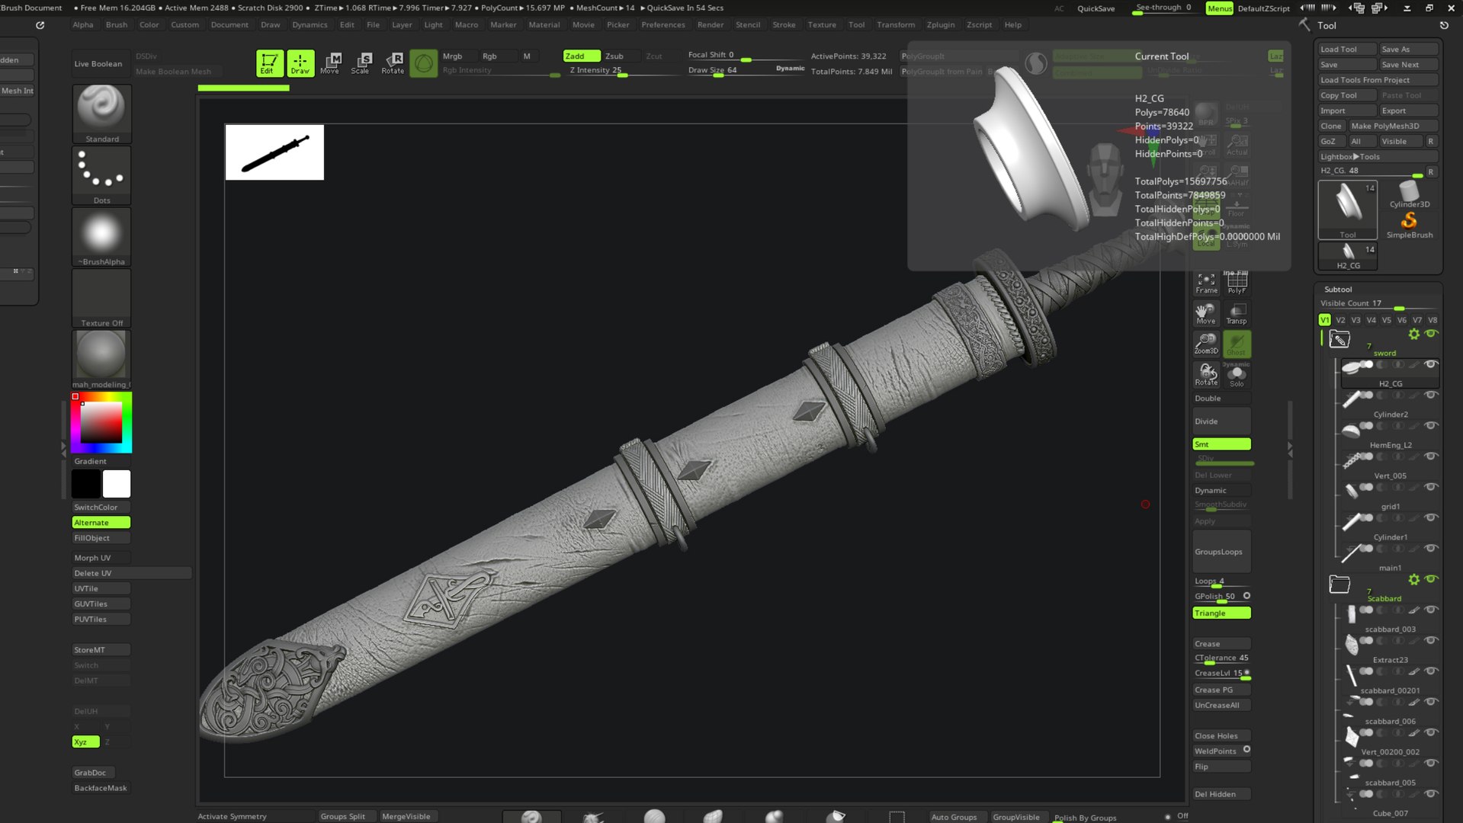The width and height of the screenshot is (1463, 823).
Task: Click Make PolyMesh3D button
Action: click(x=1393, y=126)
